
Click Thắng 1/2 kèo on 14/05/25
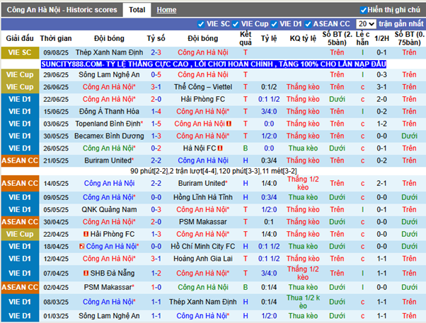[x=303, y=183]
